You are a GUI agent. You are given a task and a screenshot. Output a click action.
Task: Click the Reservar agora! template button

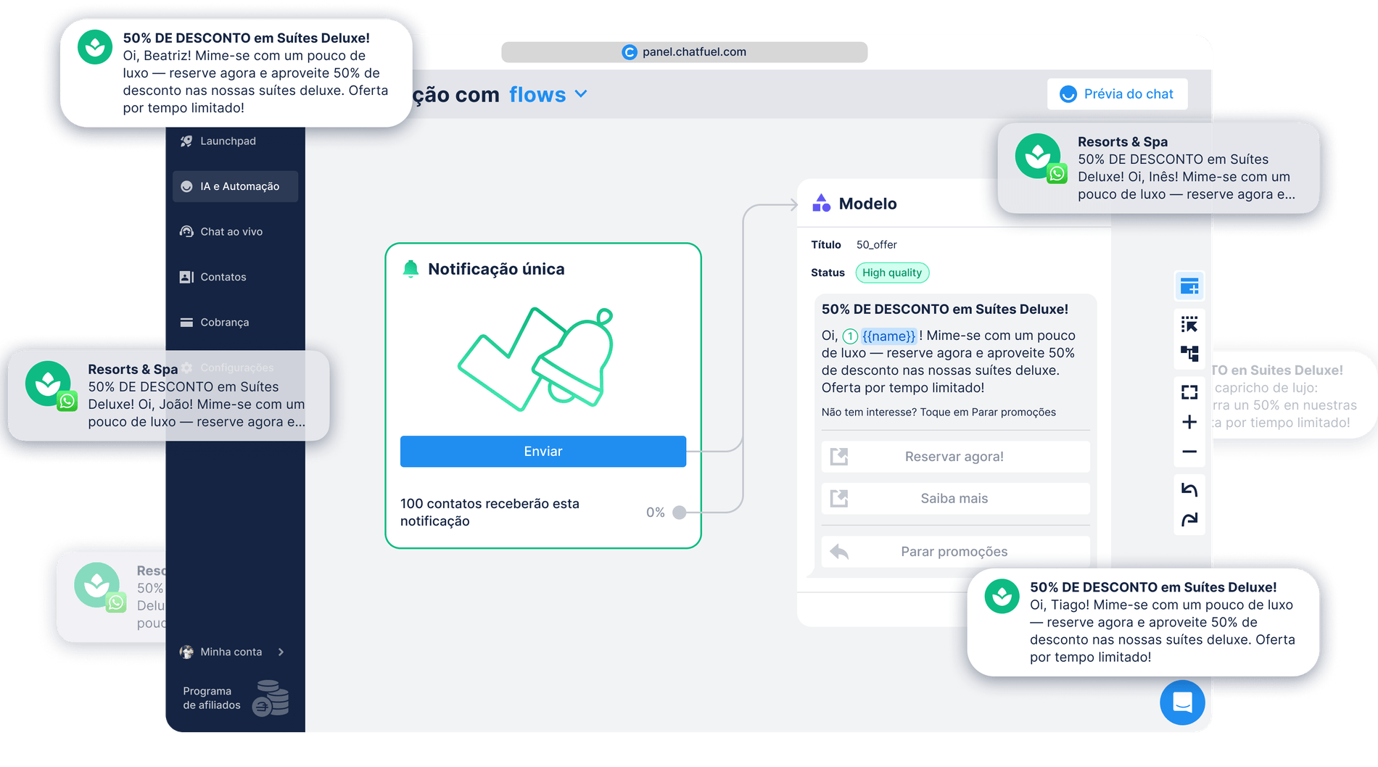(954, 457)
